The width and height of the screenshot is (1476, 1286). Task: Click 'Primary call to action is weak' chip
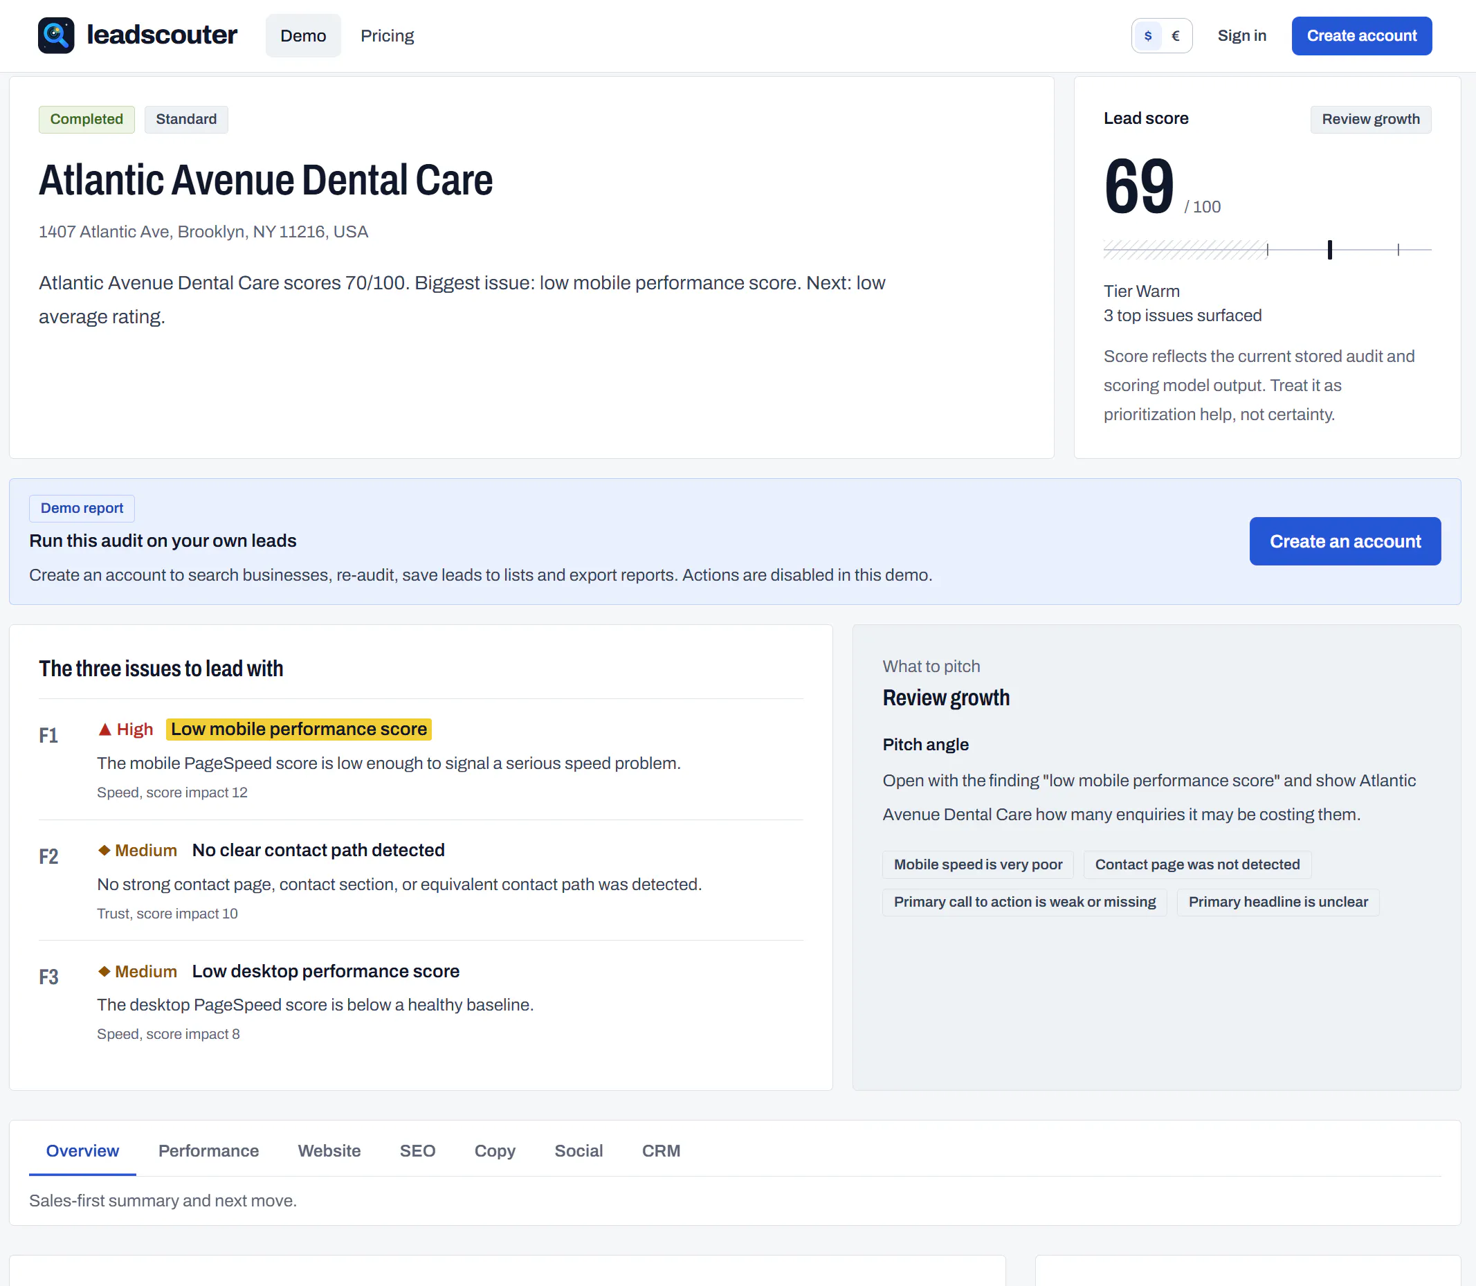click(x=1025, y=902)
